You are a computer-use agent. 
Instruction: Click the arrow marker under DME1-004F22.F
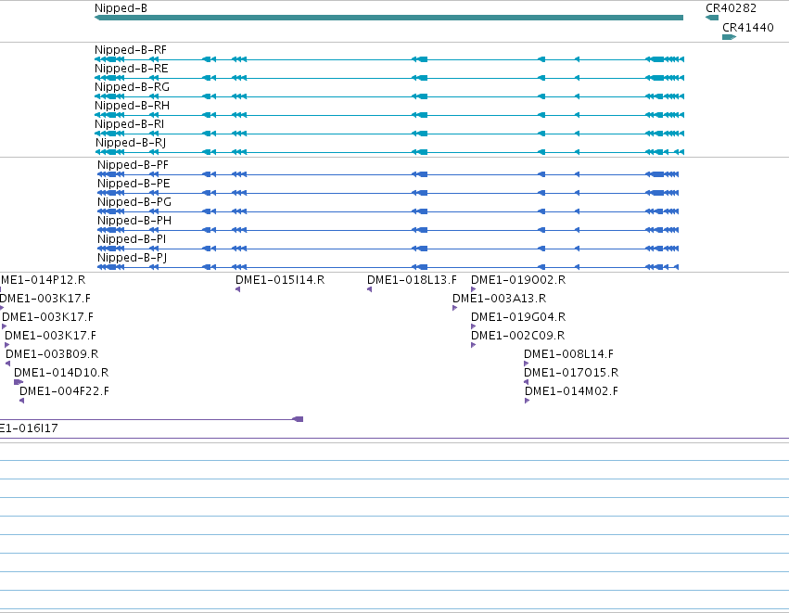pos(21,401)
